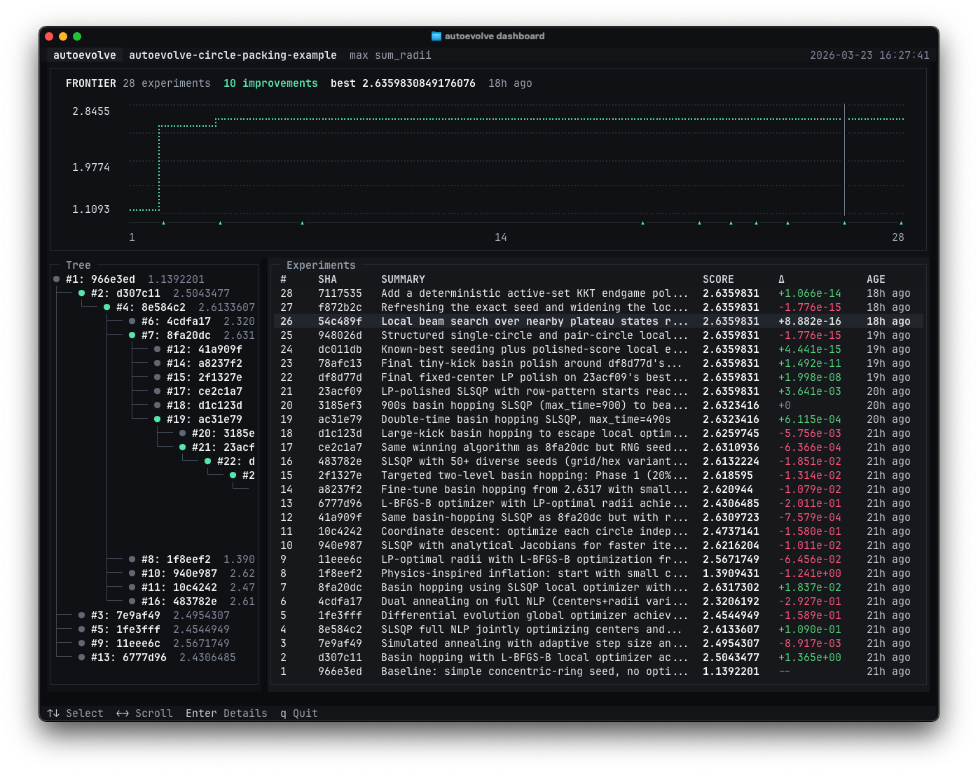Image resolution: width=978 pixels, height=773 pixels.
Task: Select tree node #12: 41a909f
Action: click(198, 349)
